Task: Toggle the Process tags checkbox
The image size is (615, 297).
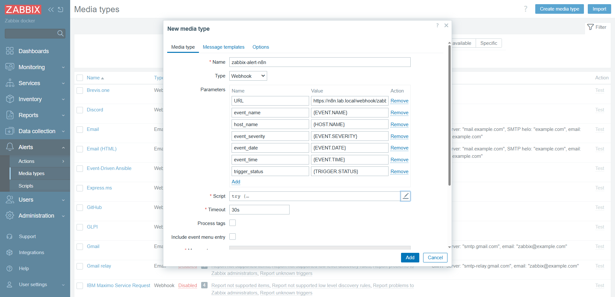Action: (x=233, y=223)
